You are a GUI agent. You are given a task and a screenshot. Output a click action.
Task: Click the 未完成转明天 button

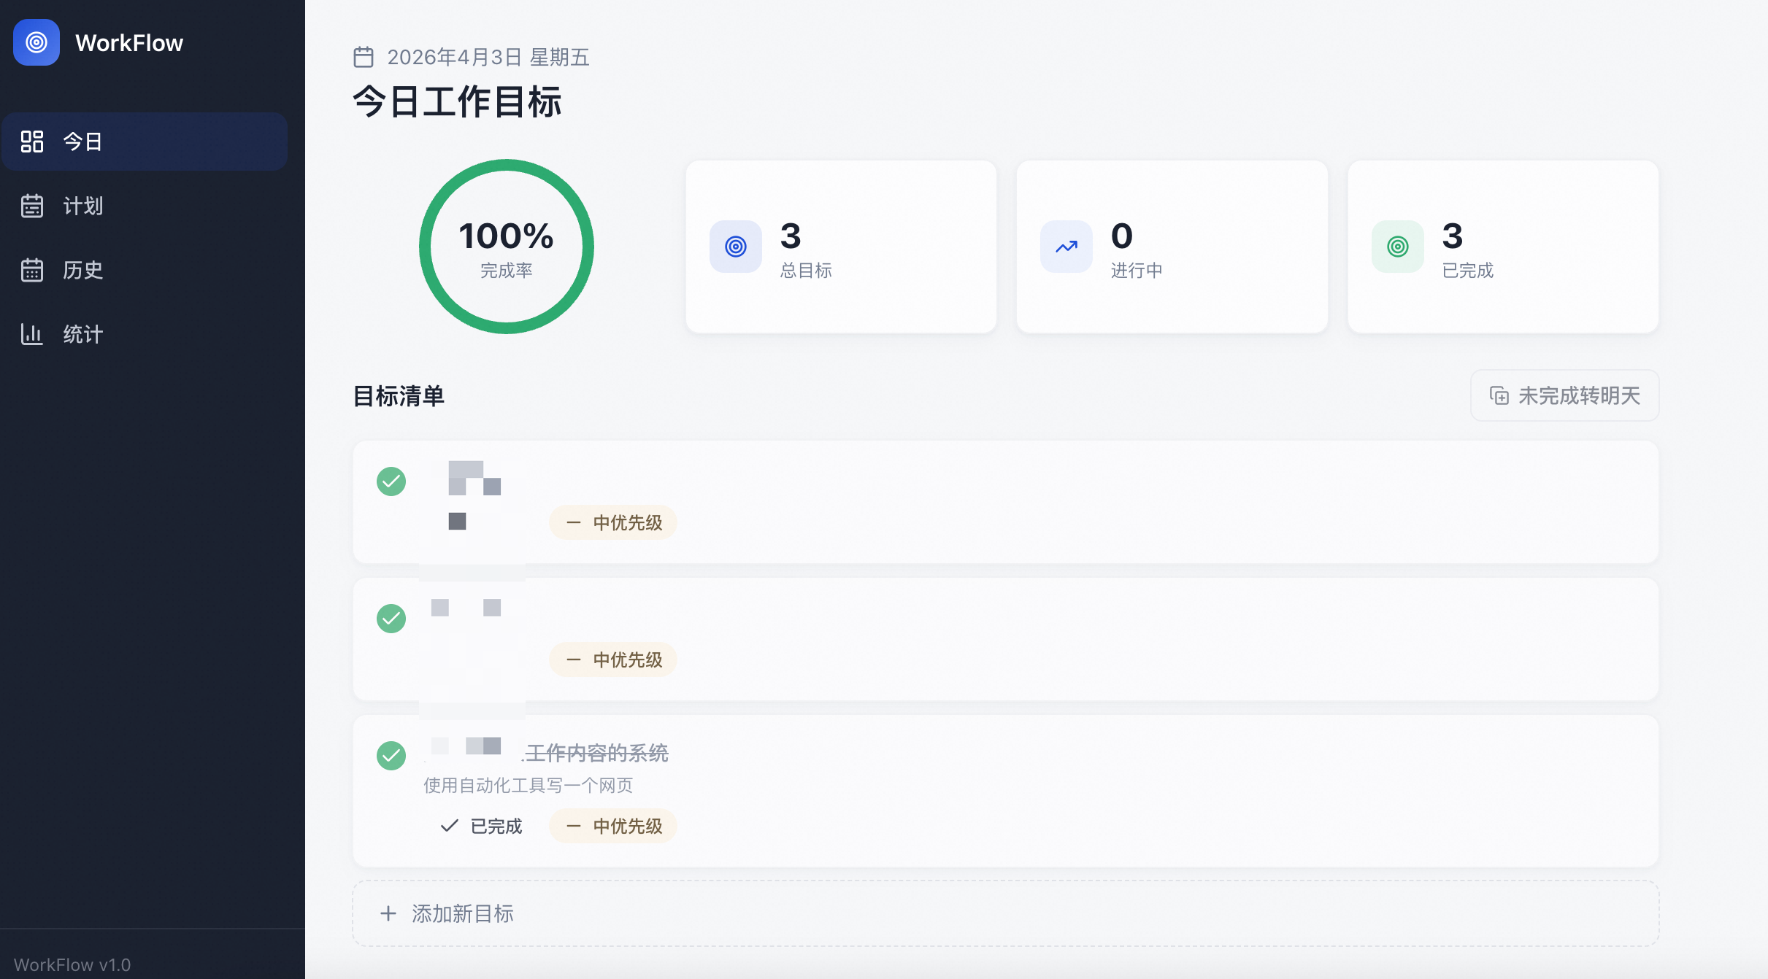coord(1564,395)
